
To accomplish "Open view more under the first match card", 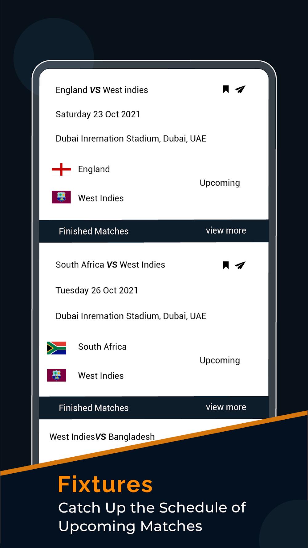I will [x=226, y=230].
